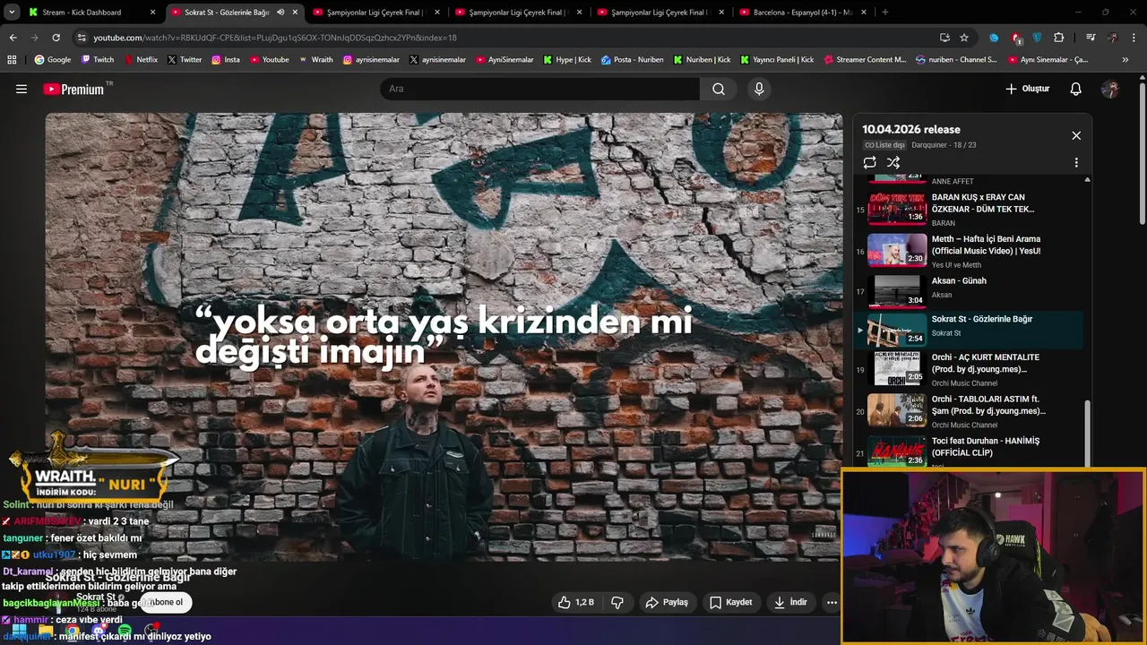Screen dimensions: 1147x645
Task: Toggle playlist loop
Action: pyautogui.click(x=869, y=162)
